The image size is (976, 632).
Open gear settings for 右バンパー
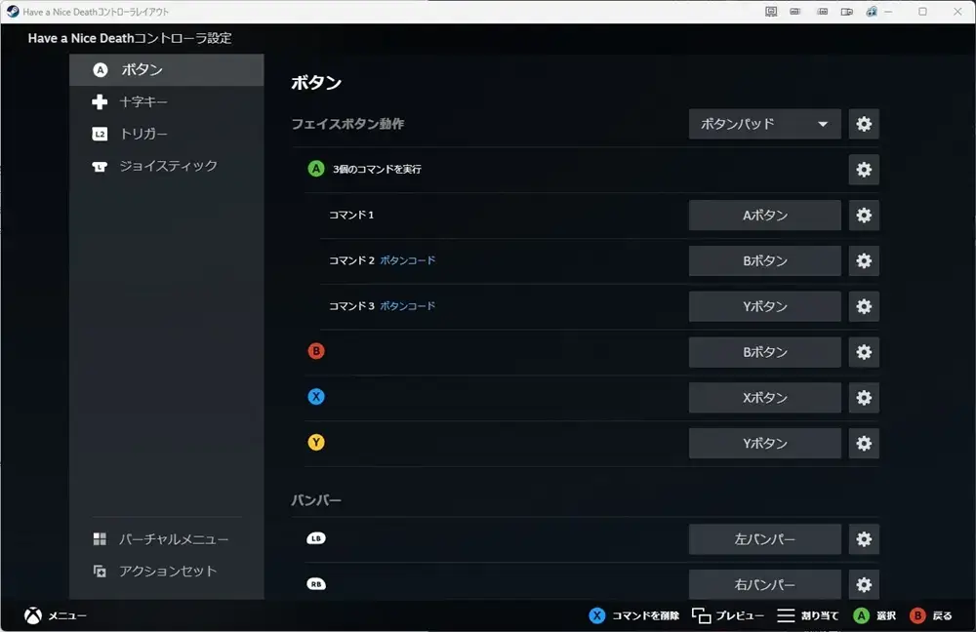pos(864,585)
